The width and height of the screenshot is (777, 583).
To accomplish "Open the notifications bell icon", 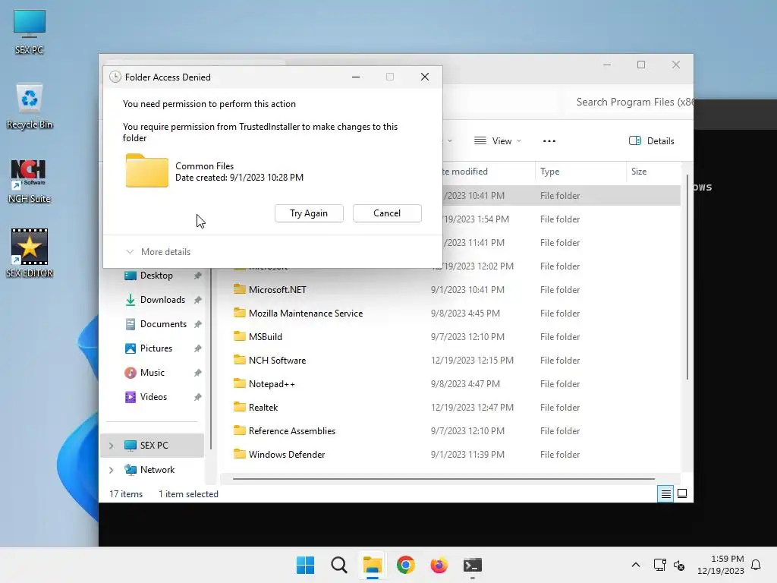I will point(757,565).
